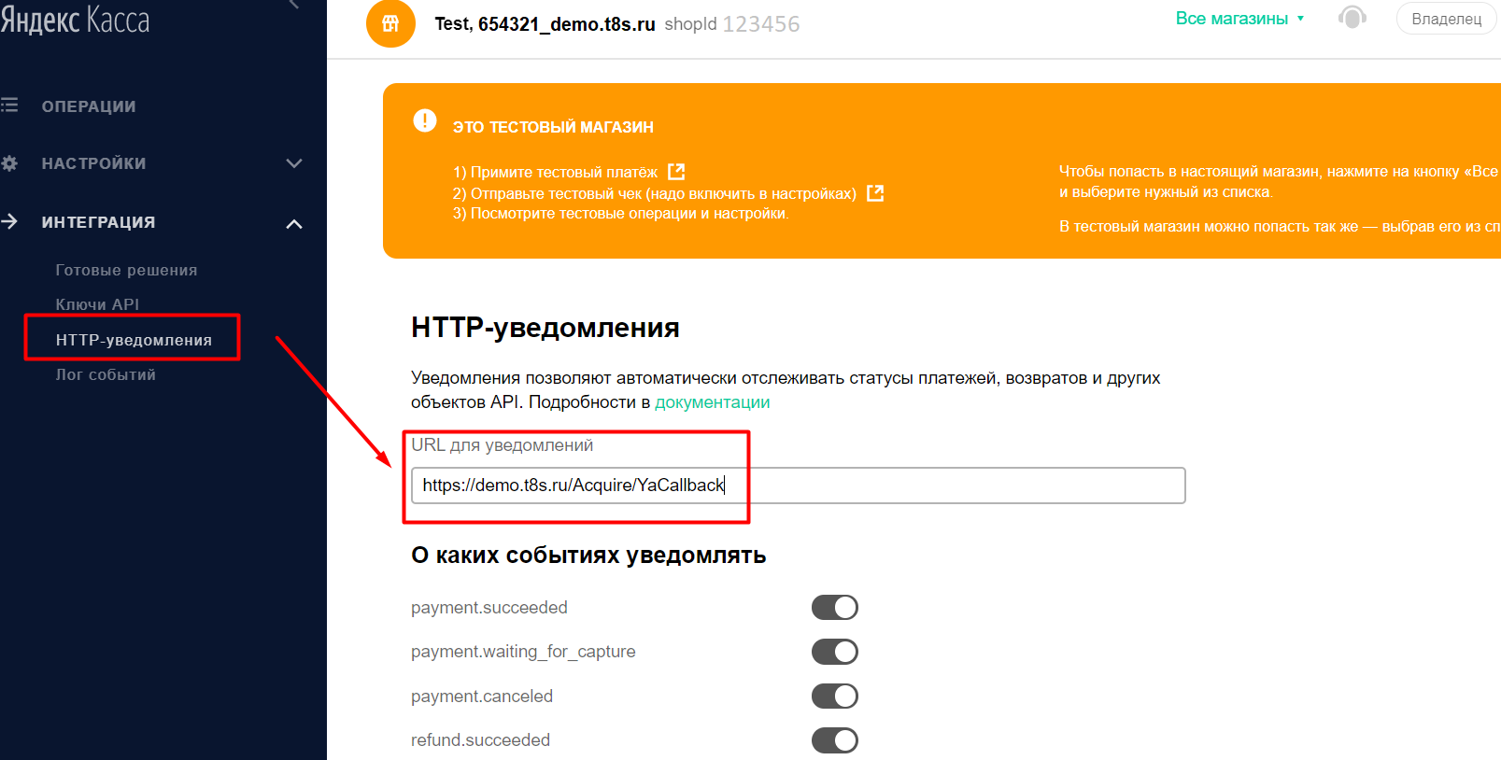Click the Интеграция arrow icon
The height and width of the screenshot is (760, 1501).
point(9,222)
